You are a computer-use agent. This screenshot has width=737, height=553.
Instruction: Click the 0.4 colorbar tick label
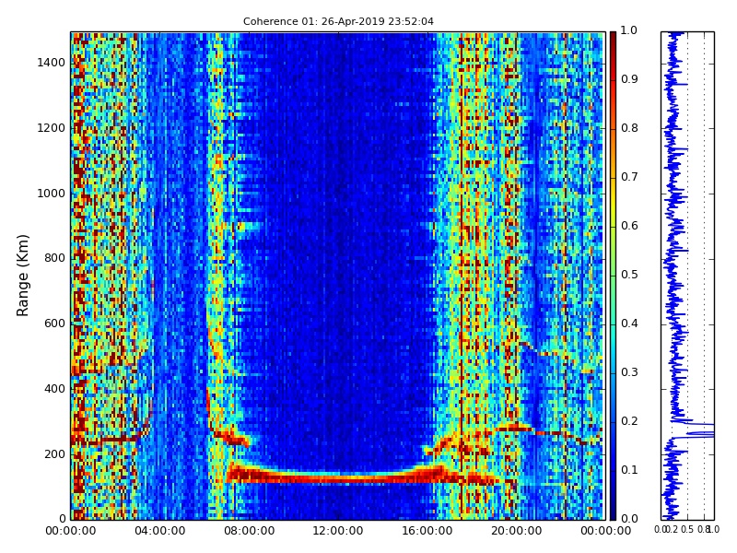point(629,324)
